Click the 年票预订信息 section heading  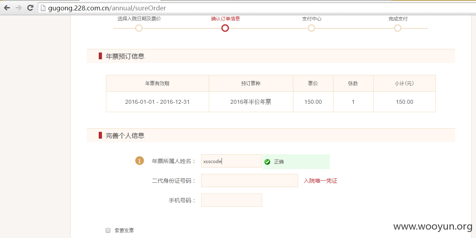[125, 56]
